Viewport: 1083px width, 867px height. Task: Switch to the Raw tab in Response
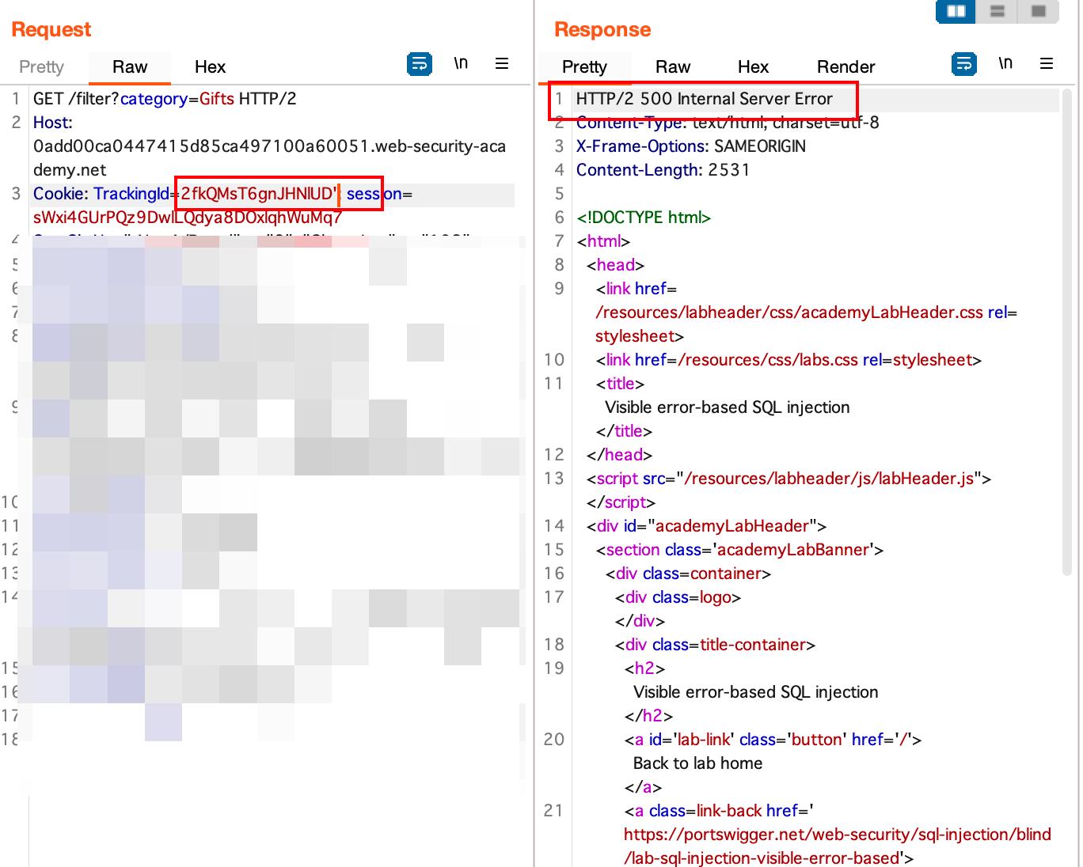(672, 66)
